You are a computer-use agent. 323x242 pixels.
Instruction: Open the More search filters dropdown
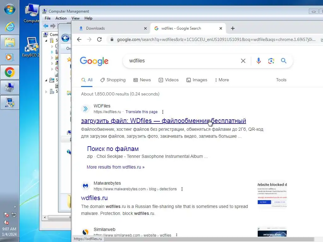[222, 80]
